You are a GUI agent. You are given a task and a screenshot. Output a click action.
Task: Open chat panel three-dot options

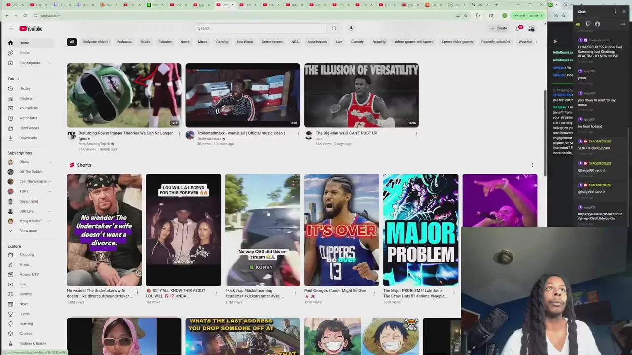(615, 12)
